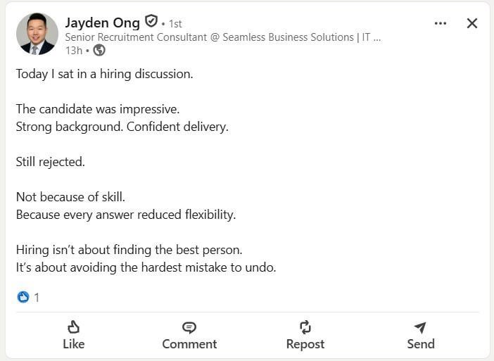The height and width of the screenshot is (361, 494).
Task: Dismiss the post with the X
Action: 472,23
